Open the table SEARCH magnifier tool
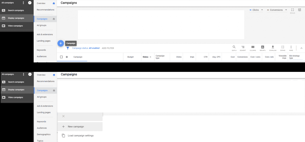 (x=234, y=47)
